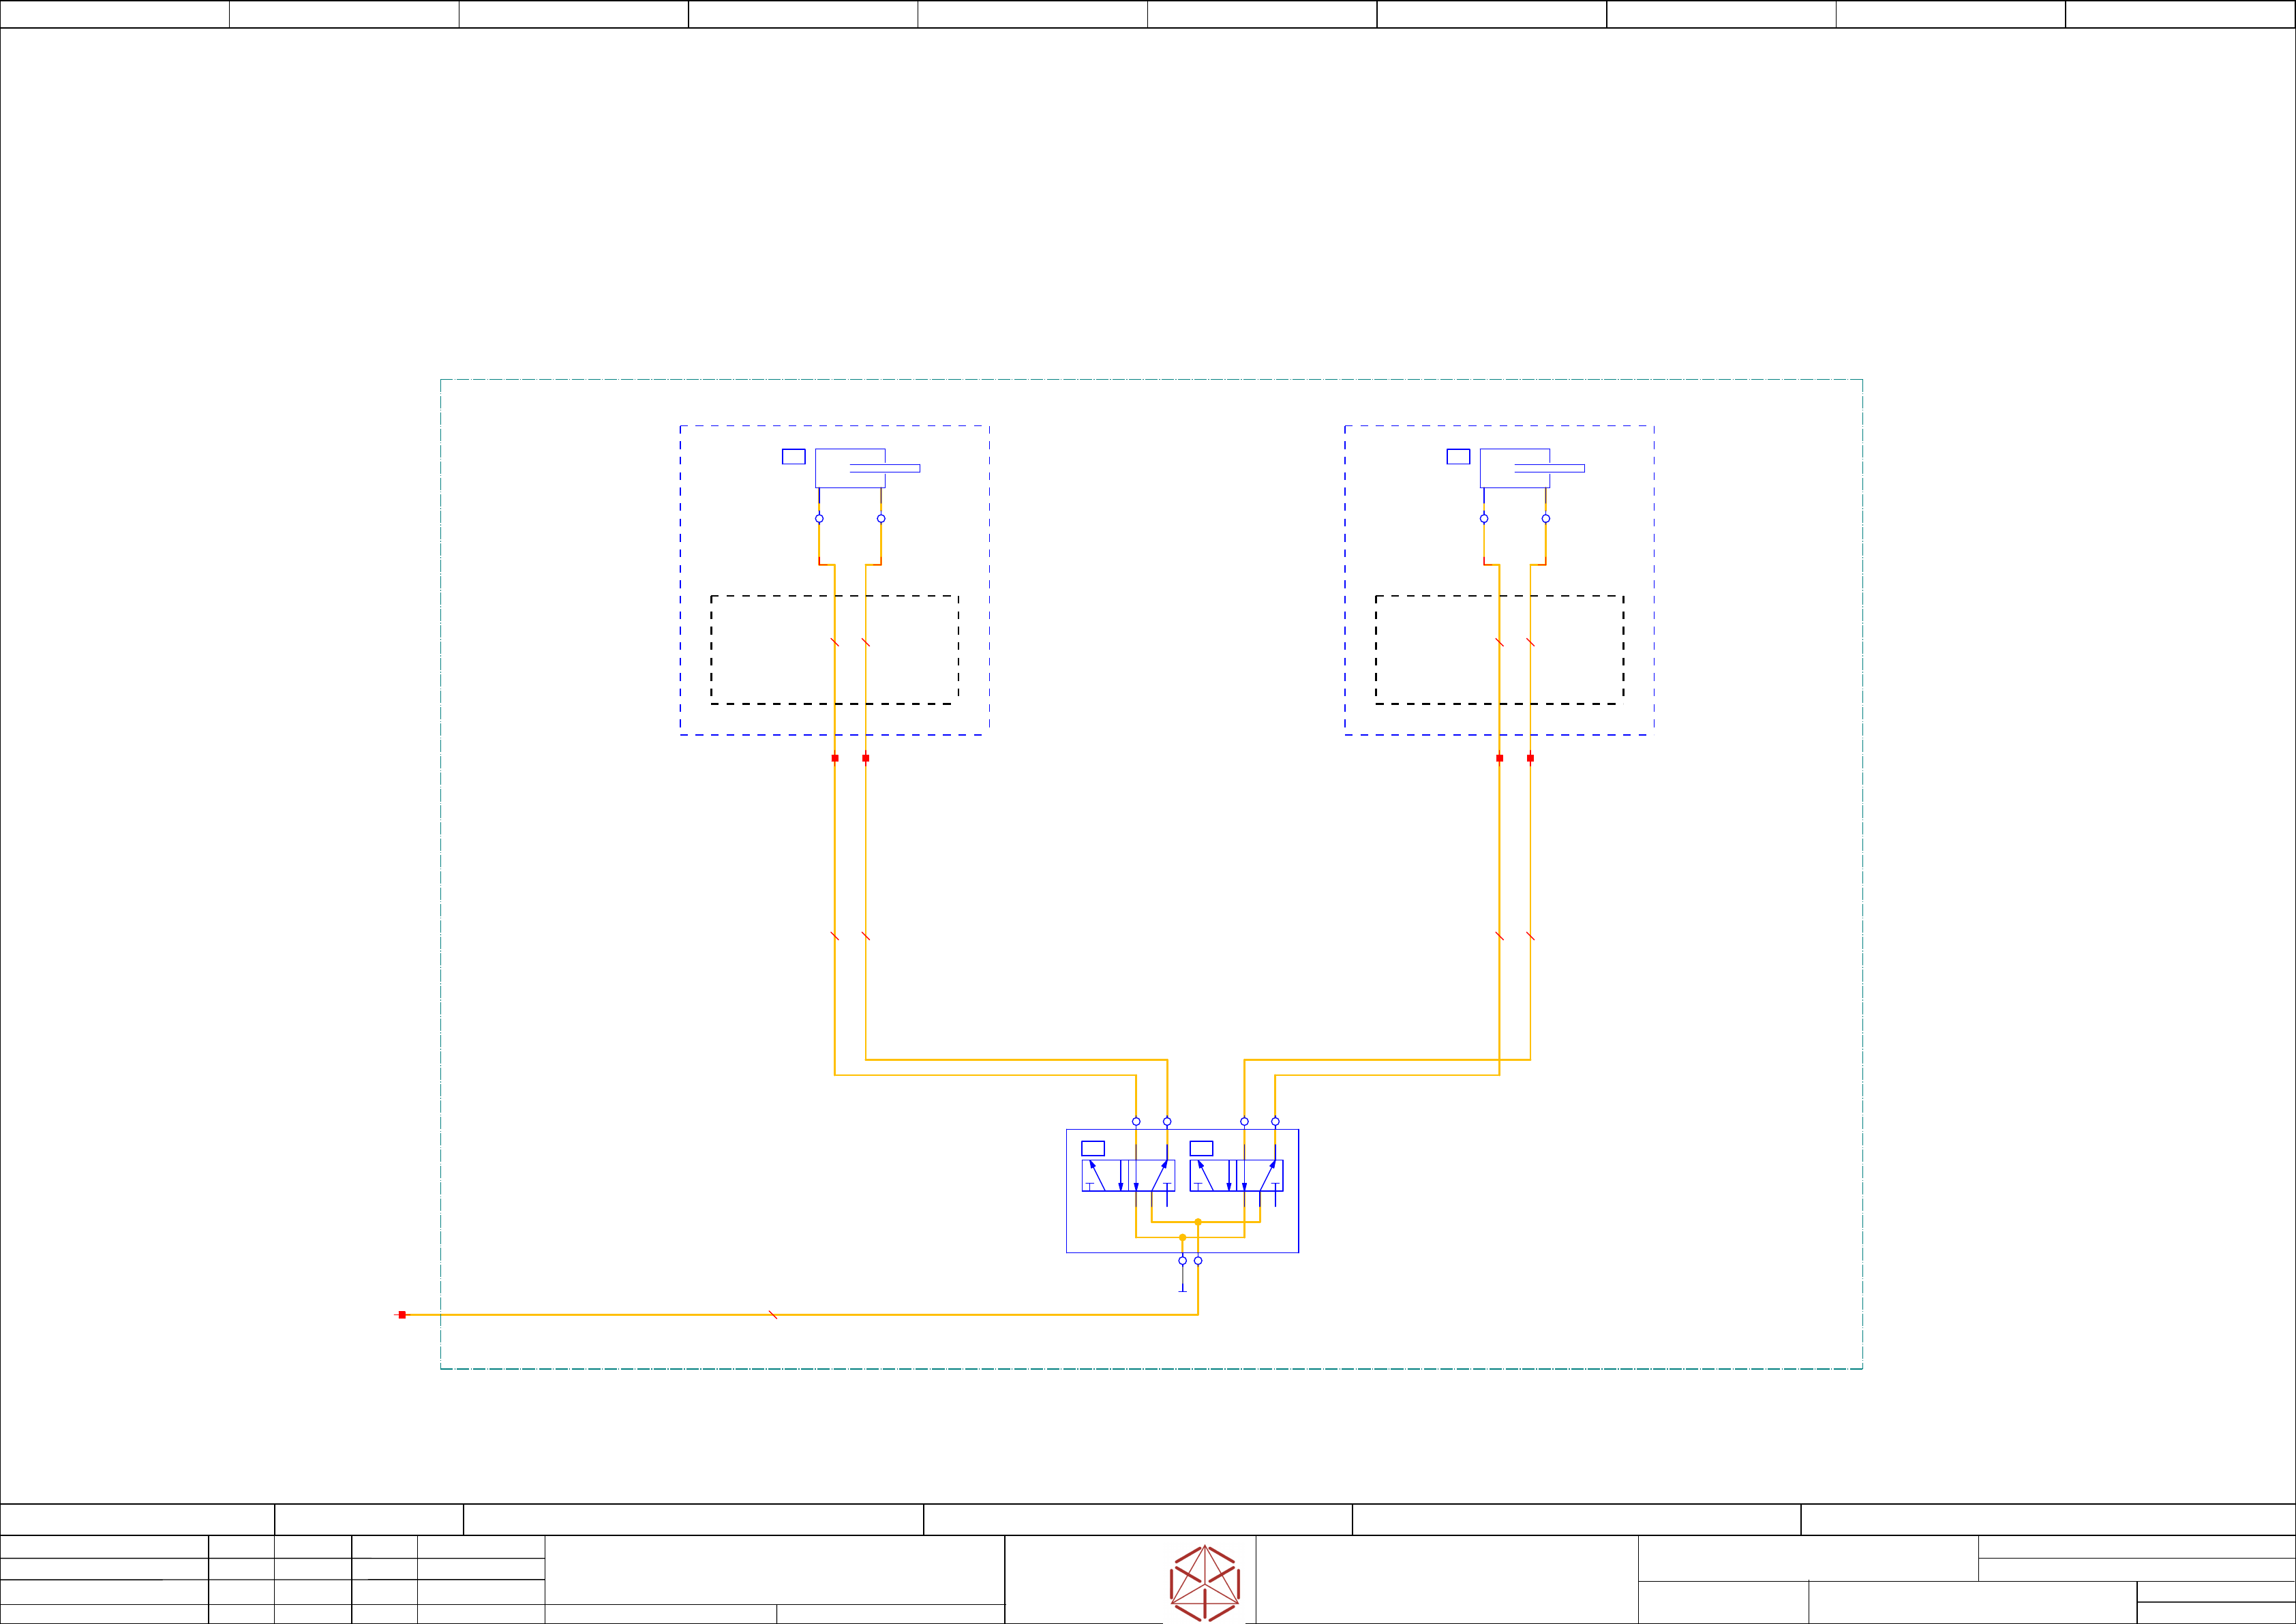Click label box above right valve
The image size is (2296, 1624).
[1201, 1148]
